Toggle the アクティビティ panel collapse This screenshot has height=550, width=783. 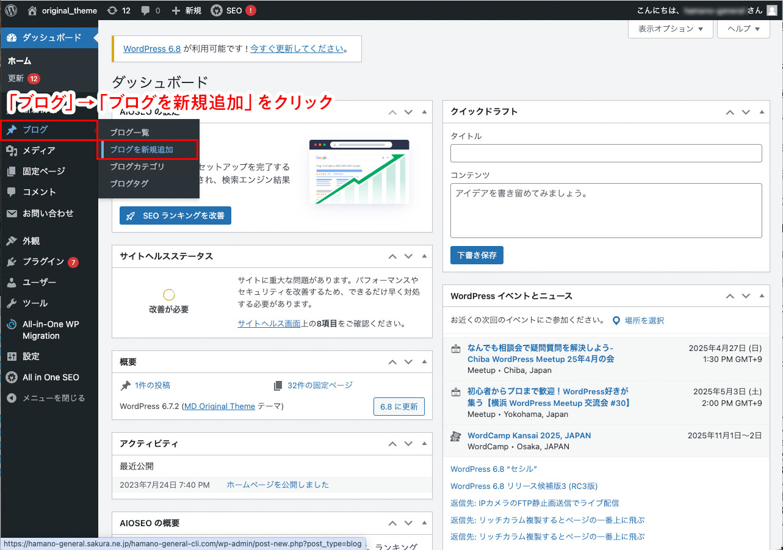pos(424,444)
